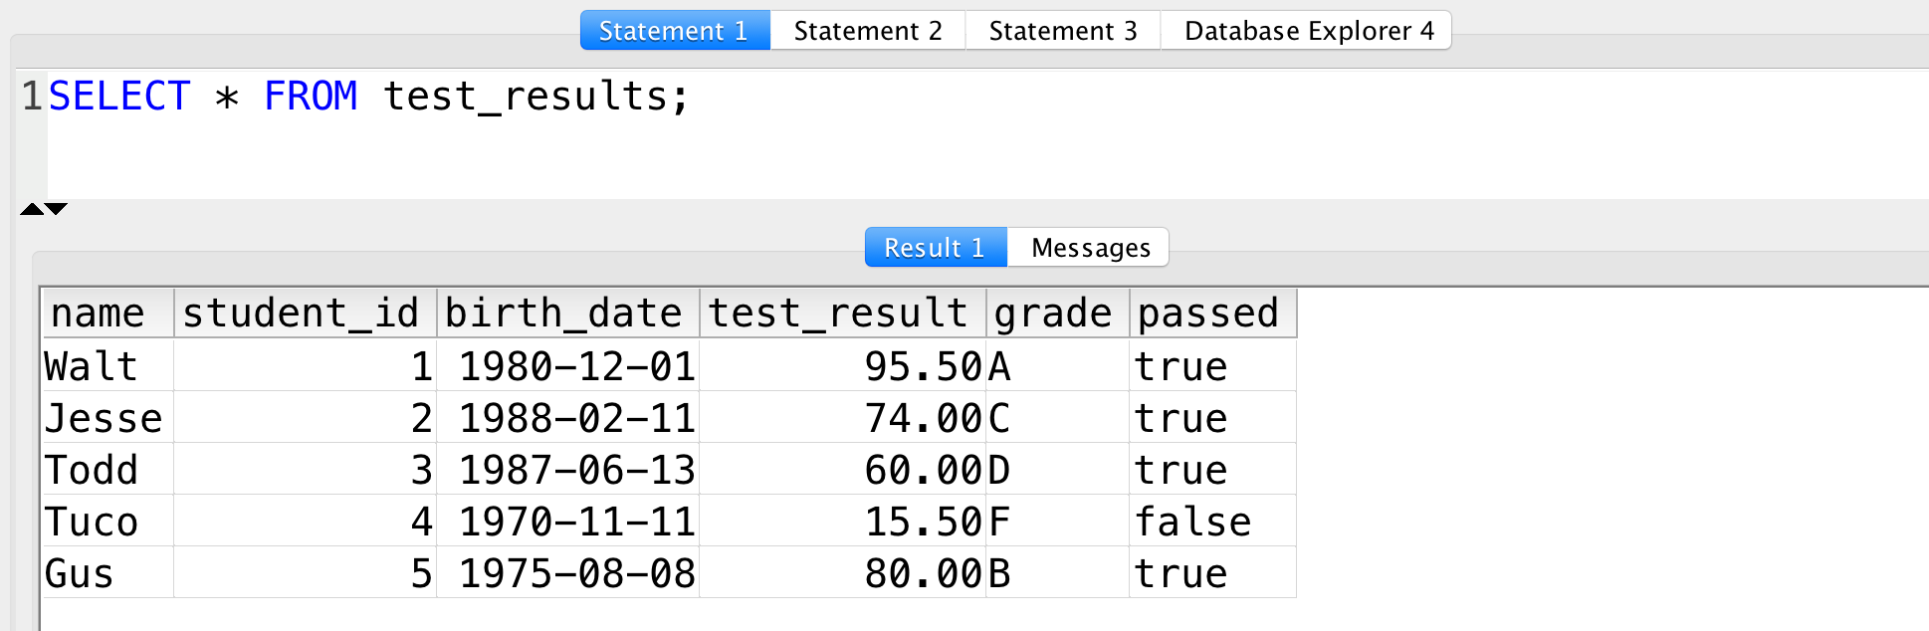Select the name cell 'Tuco'
Screen dimensions: 1929x631
[108, 521]
